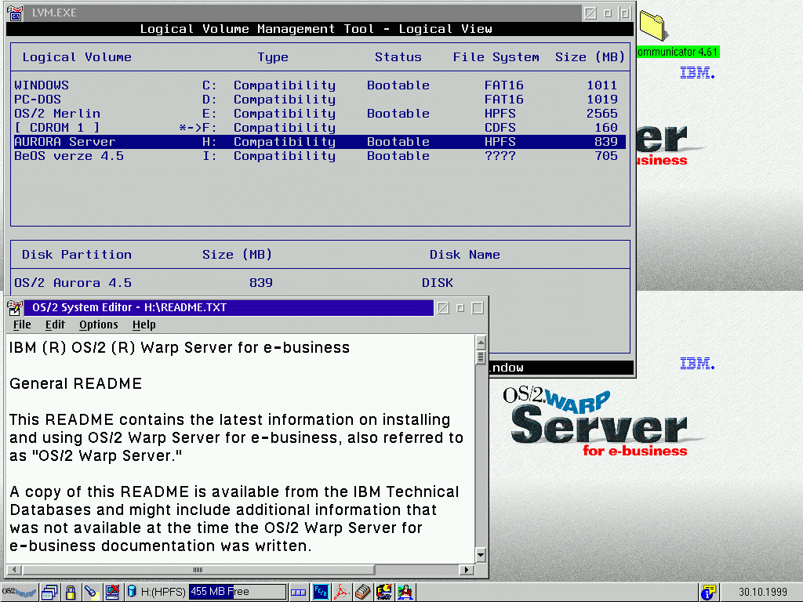Open the Edit menu in System Editor

(55, 325)
